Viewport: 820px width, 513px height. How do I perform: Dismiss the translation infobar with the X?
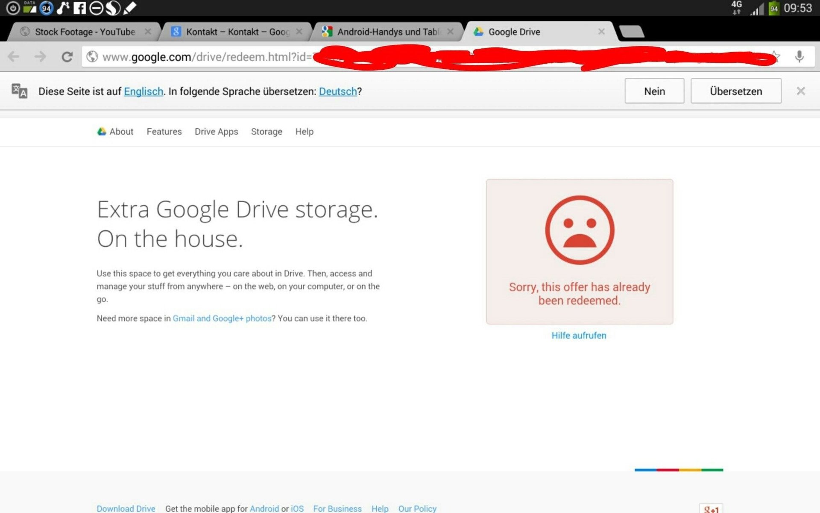(801, 91)
